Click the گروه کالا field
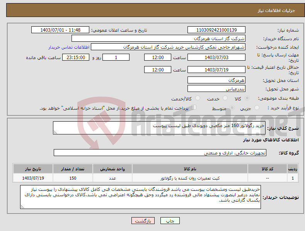Viewport: 305px width, 231px height. point(160,153)
